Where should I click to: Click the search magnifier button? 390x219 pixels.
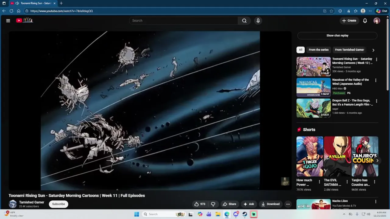(244, 21)
